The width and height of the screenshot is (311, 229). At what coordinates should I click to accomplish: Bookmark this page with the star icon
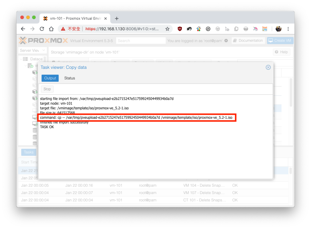(167, 29)
